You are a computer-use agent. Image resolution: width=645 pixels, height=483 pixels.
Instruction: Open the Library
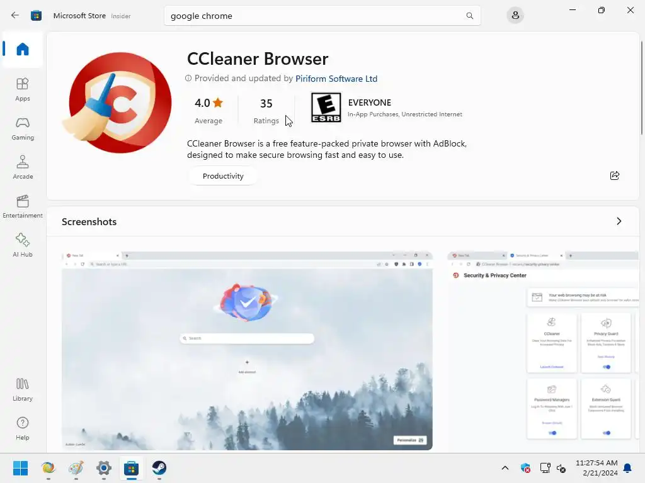[23, 390]
